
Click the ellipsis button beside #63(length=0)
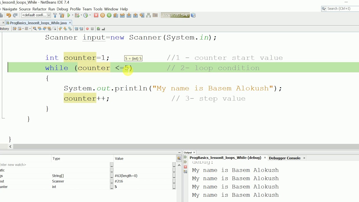[174, 176]
